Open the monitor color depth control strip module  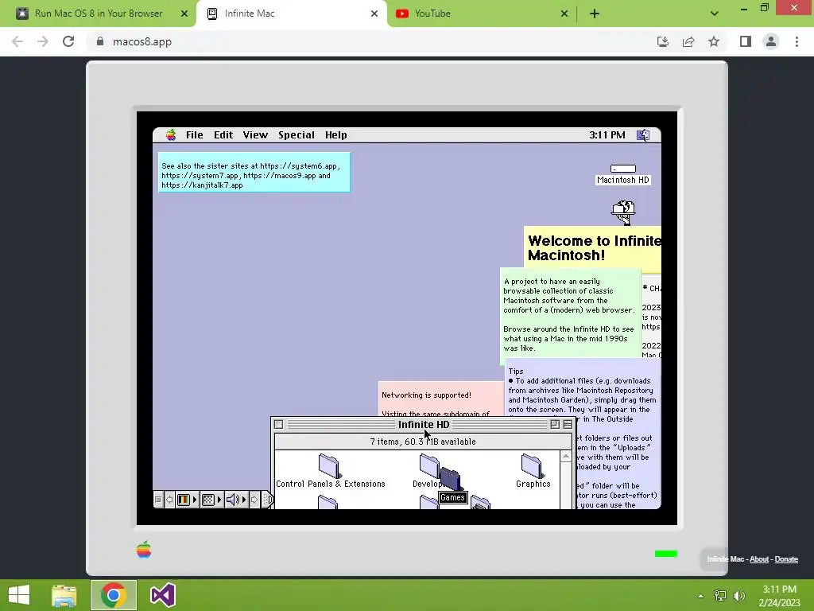186,500
